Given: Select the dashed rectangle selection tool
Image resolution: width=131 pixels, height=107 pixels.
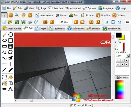Looking at the screenshot, I should (x=4, y=77).
